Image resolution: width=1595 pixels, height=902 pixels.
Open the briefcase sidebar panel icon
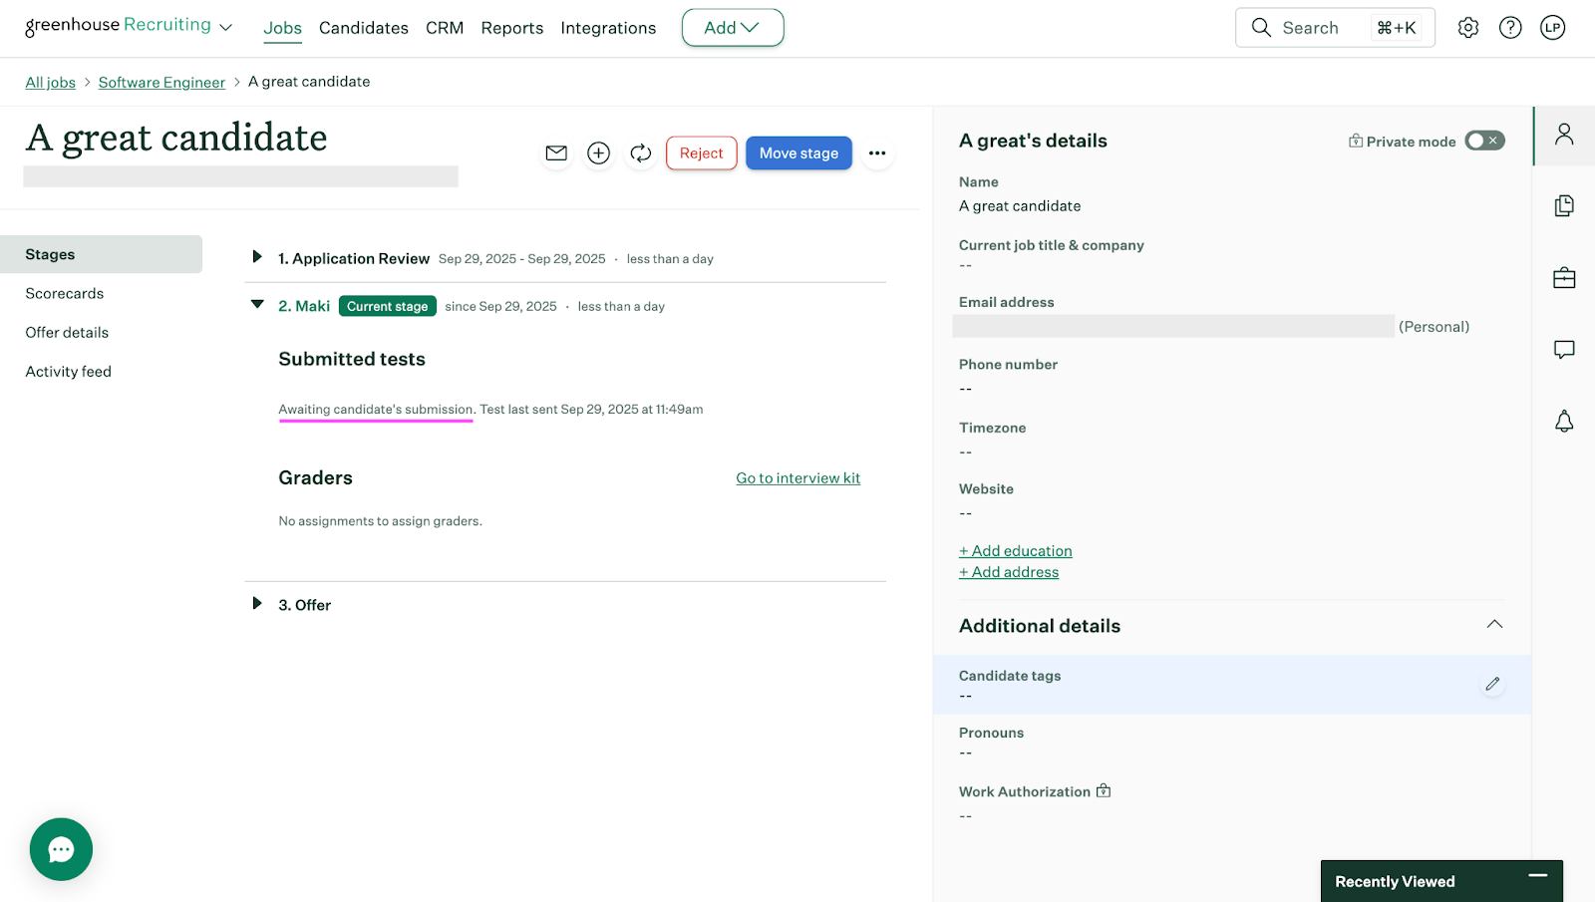[x=1564, y=278]
